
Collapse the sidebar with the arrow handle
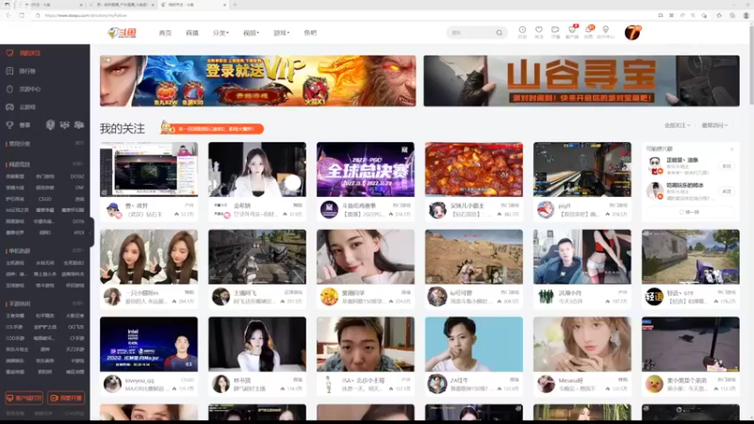(x=91, y=233)
